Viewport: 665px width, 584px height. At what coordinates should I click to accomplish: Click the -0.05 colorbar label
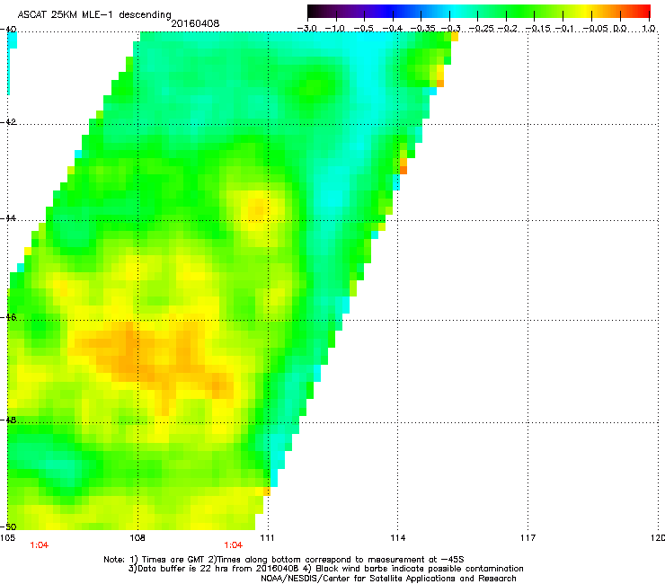tap(596, 29)
